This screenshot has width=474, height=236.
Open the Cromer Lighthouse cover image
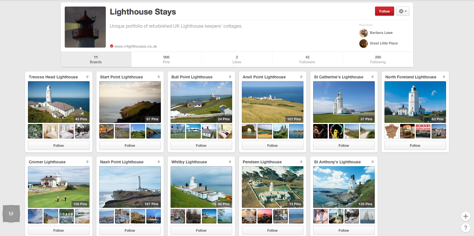(59, 187)
